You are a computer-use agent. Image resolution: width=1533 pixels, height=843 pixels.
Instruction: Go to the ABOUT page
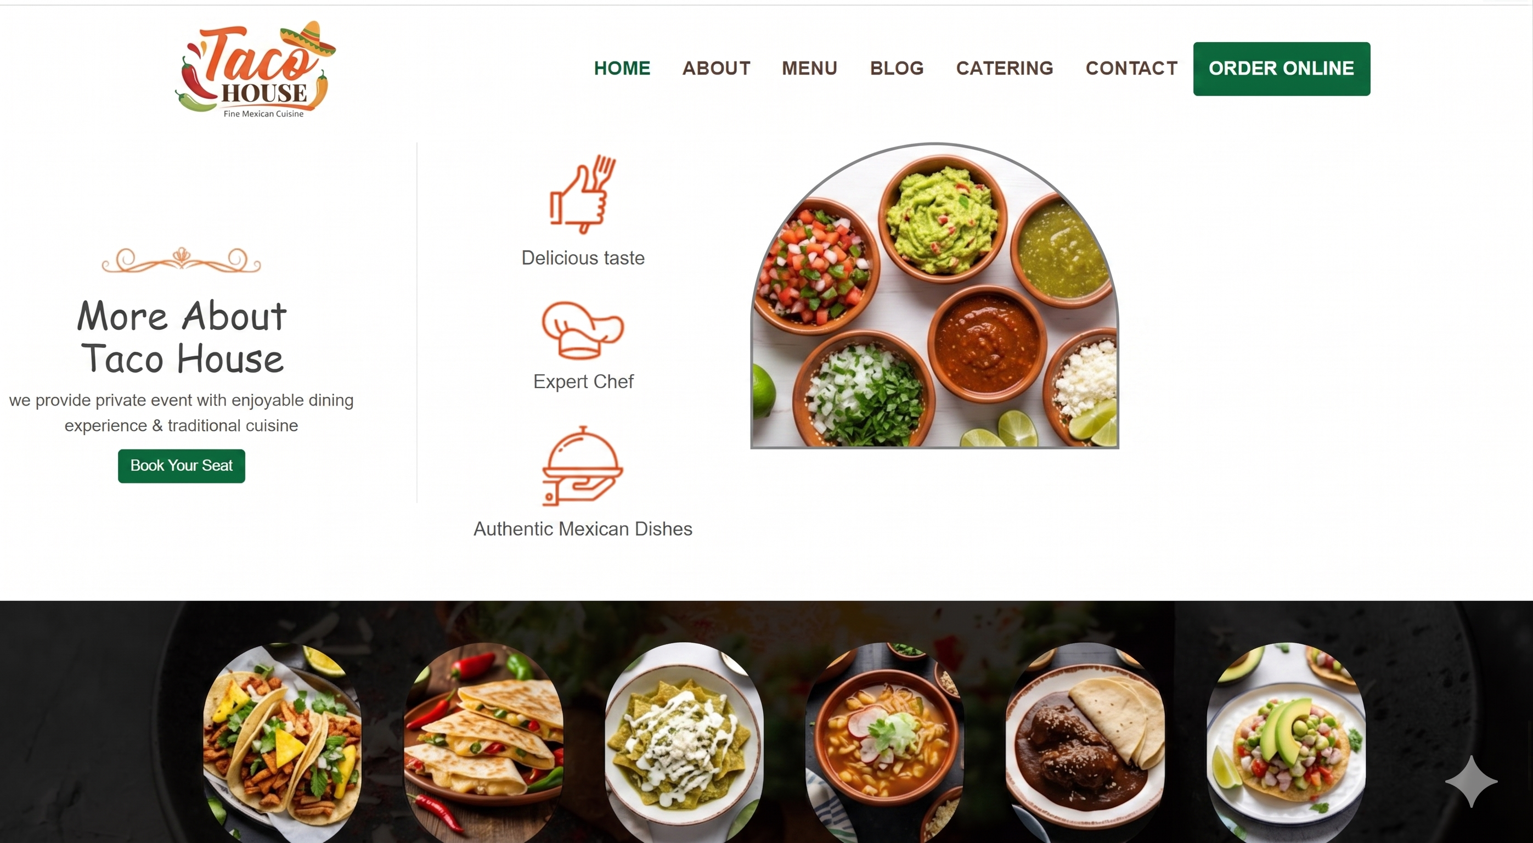(716, 69)
